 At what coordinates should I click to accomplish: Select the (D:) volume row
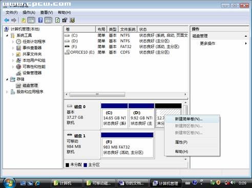(126, 41)
